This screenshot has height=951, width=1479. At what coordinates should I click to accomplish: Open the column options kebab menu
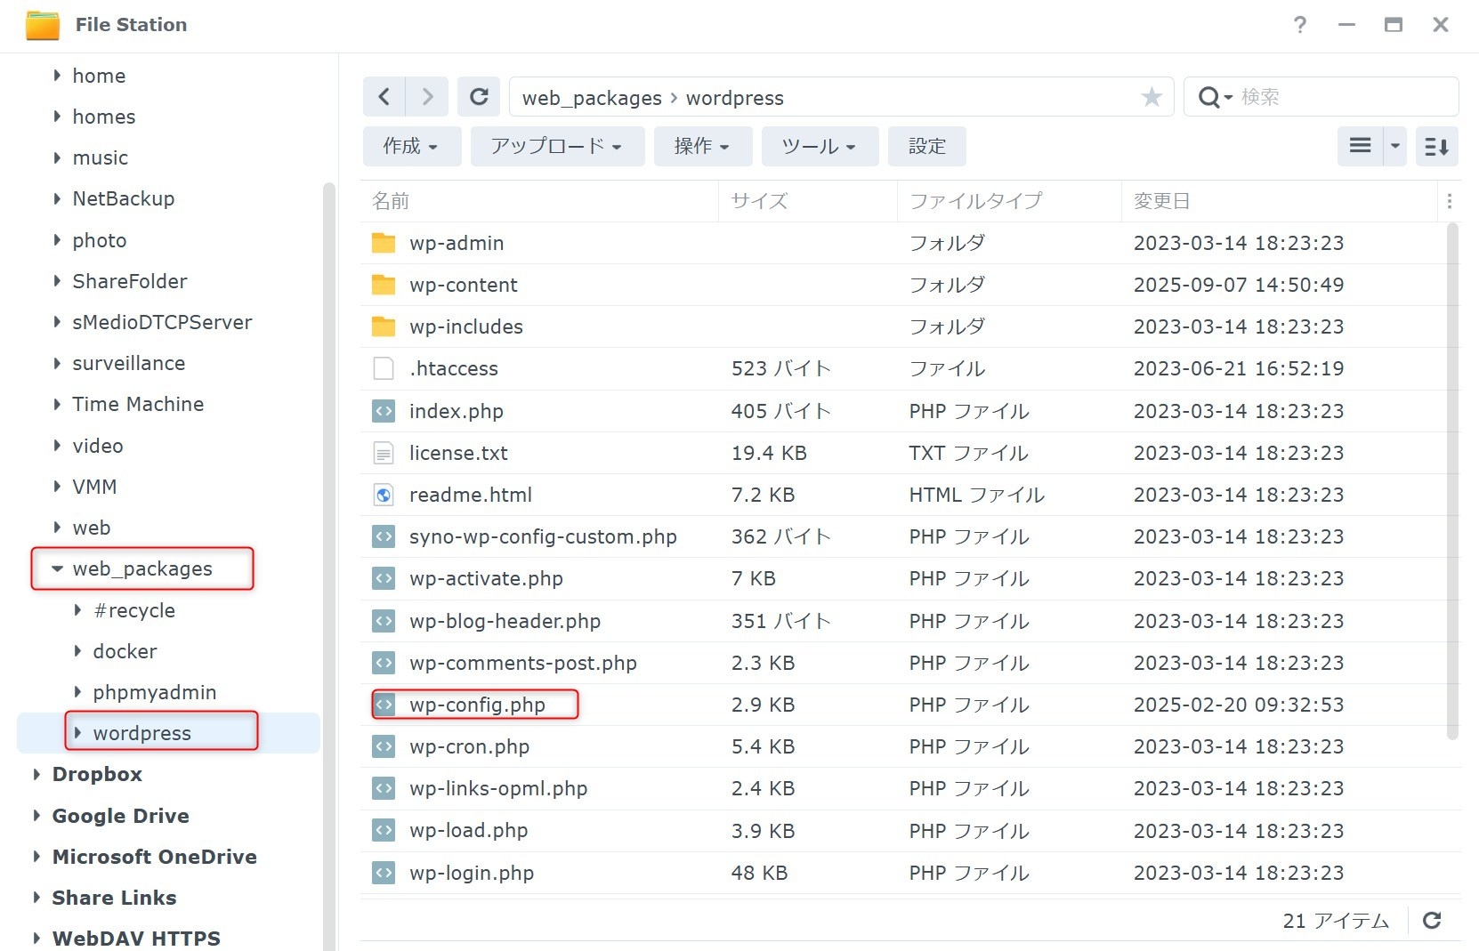pyautogui.click(x=1450, y=201)
